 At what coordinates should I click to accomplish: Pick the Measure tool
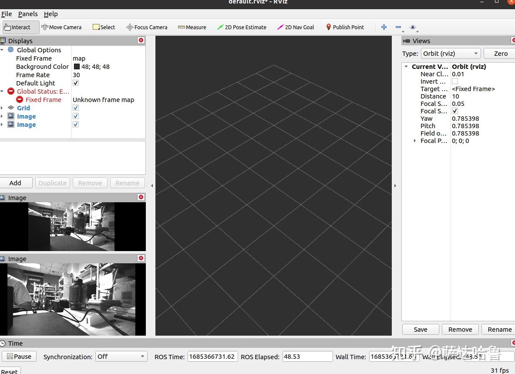point(192,27)
